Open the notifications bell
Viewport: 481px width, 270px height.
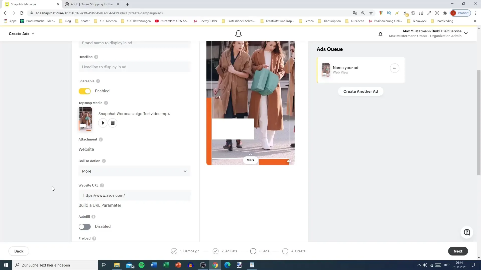tap(380, 34)
